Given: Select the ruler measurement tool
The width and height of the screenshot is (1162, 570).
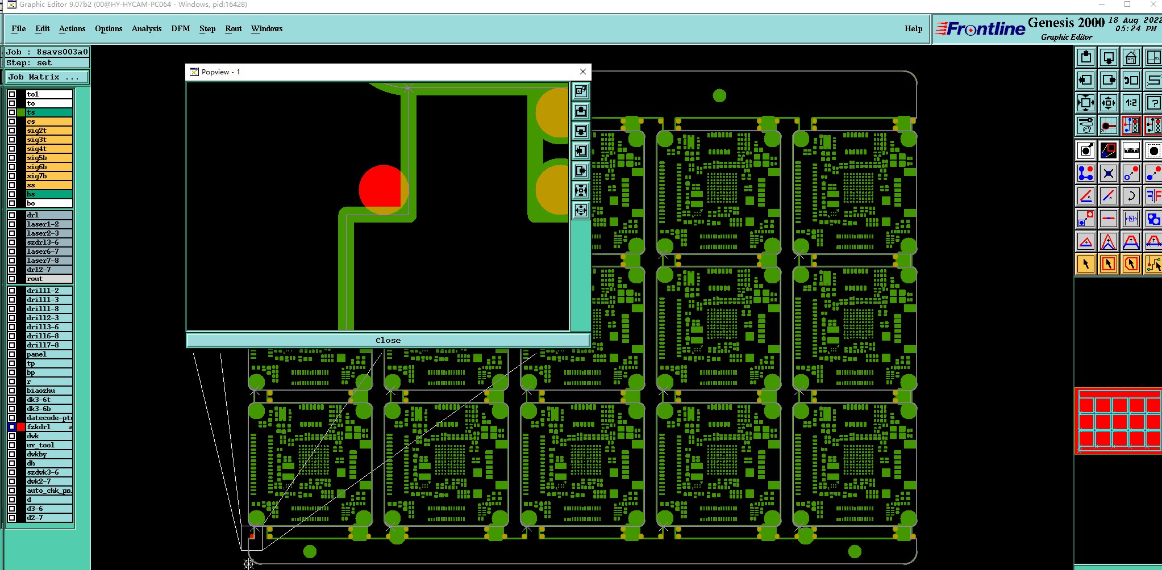Looking at the screenshot, I should [1131, 150].
